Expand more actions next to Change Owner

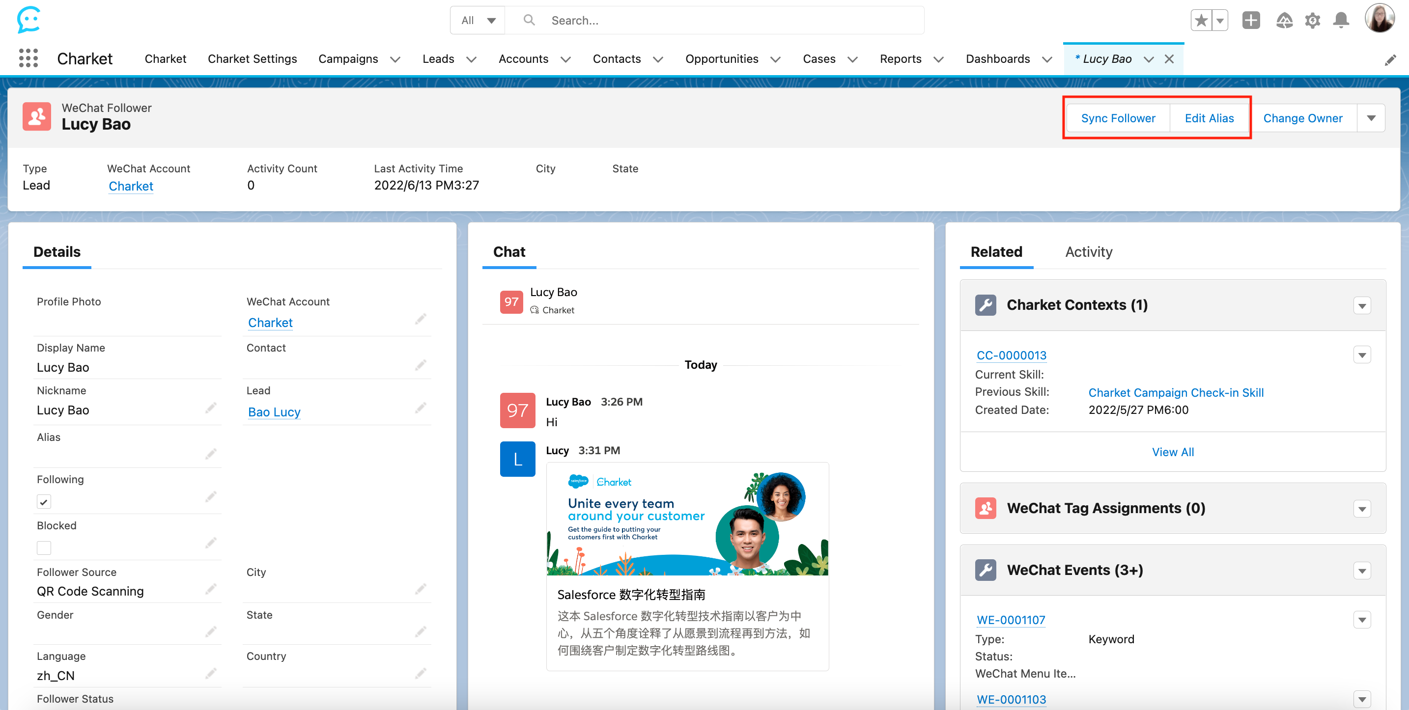[x=1371, y=118]
